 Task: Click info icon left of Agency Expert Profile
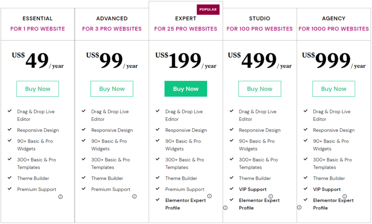coord(299,207)
